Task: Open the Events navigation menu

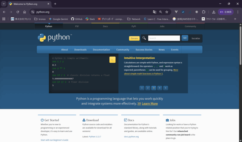Action: click(175, 50)
